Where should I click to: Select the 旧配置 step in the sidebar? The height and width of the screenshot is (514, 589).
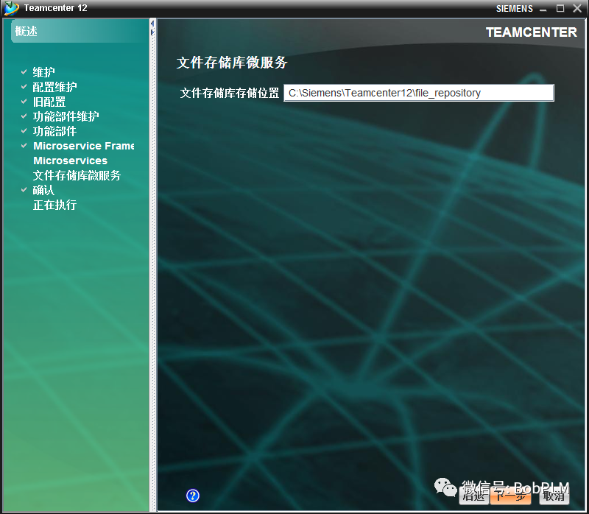(49, 102)
